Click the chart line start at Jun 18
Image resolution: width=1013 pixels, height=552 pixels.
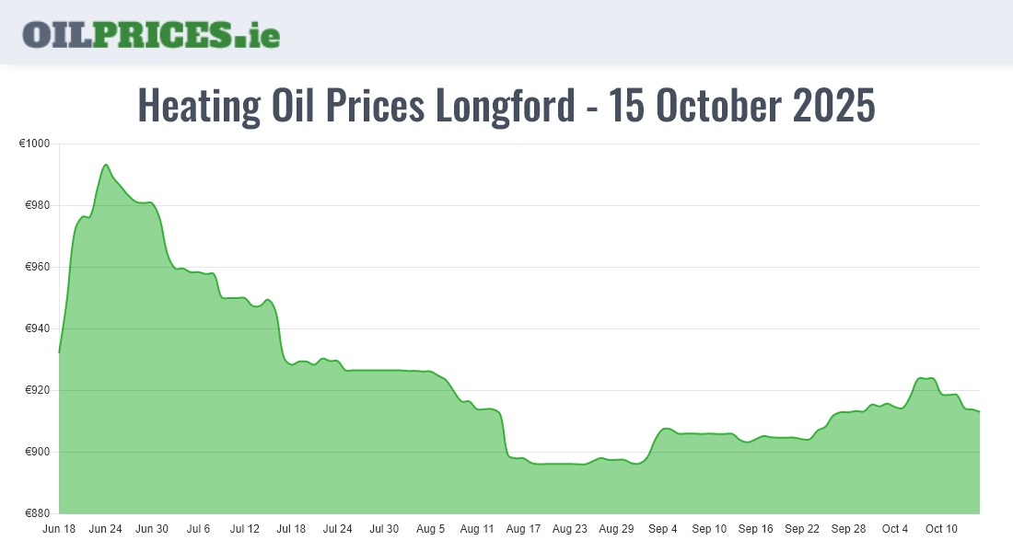[x=60, y=352]
